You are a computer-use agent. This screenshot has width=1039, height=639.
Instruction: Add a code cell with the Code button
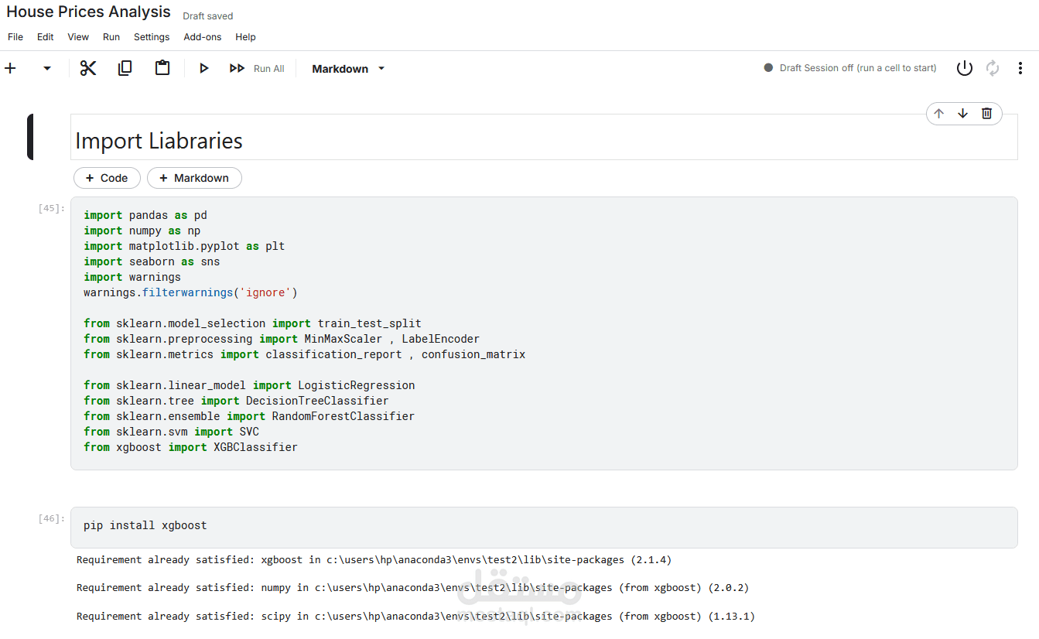[107, 178]
